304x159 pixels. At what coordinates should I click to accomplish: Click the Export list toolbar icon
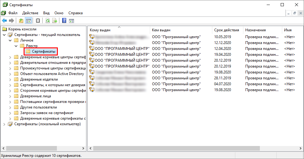[55, 21]
